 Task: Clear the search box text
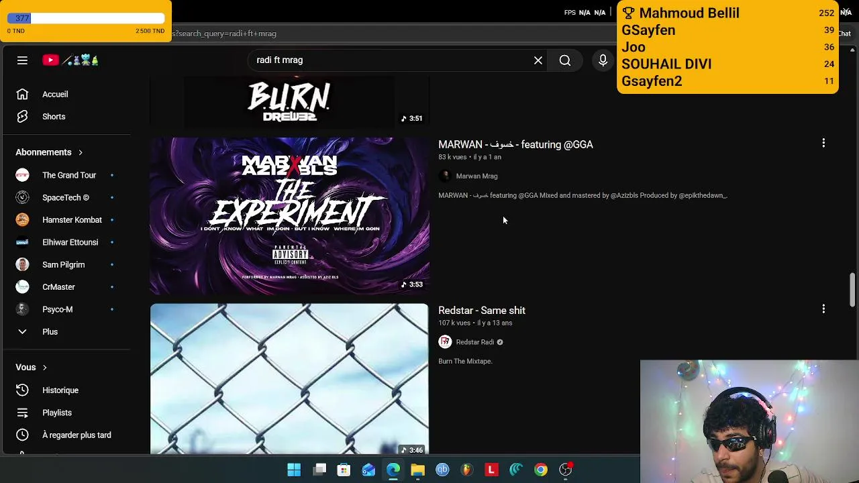tap(538, 60)
